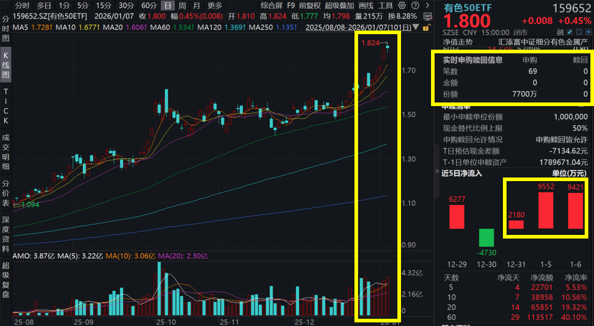Enable 超级叠加 overlay comparison mode
The image size is (594, 326).
tap(338, 5)
